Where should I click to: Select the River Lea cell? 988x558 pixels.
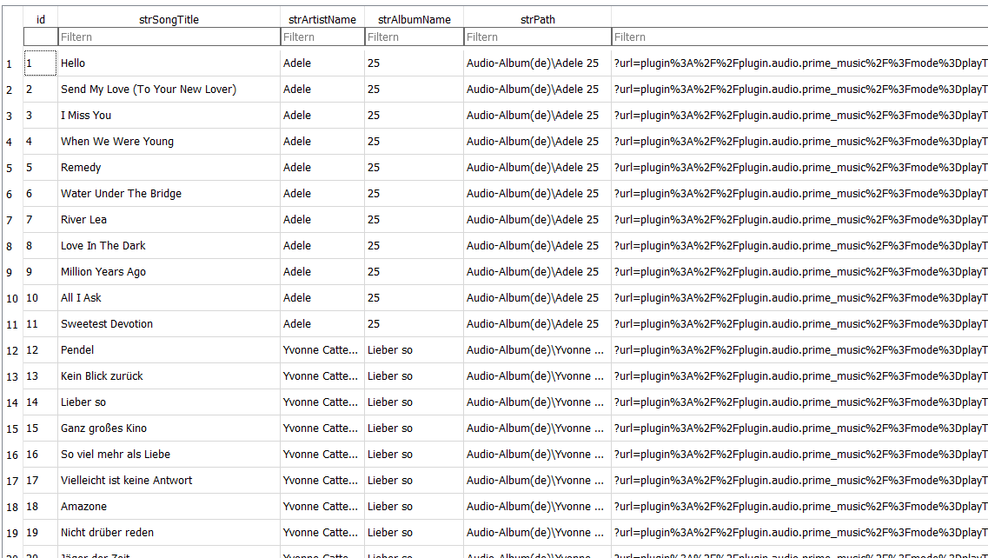(169, 219)
